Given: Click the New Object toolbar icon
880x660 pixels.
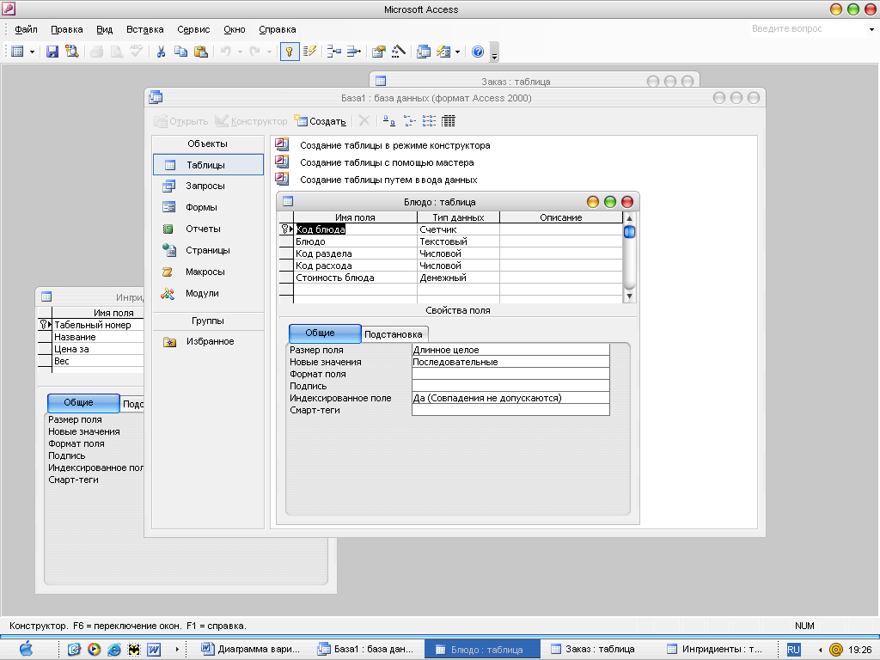Looking at the screenshot, I should point(444,52).
